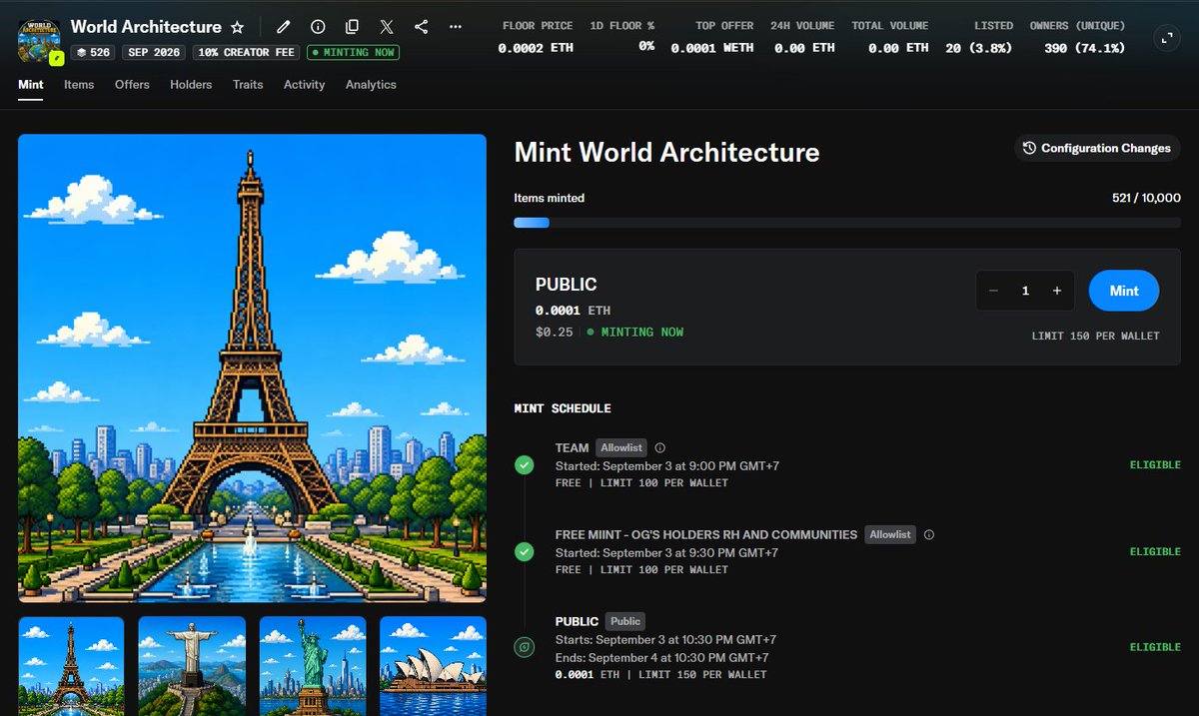Click the items minted progress bar
1199x716 pixels.
click(x=847, y=223)
